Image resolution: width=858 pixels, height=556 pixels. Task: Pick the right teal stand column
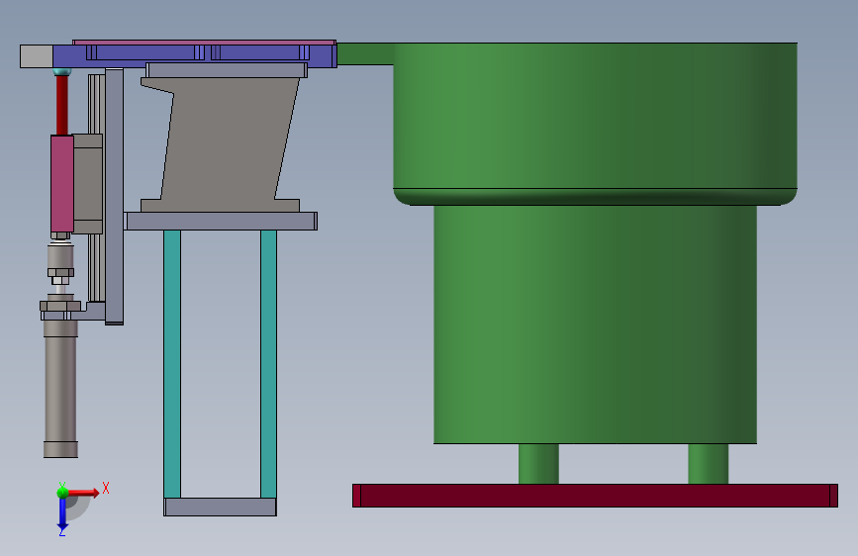(x=268, y=364)
